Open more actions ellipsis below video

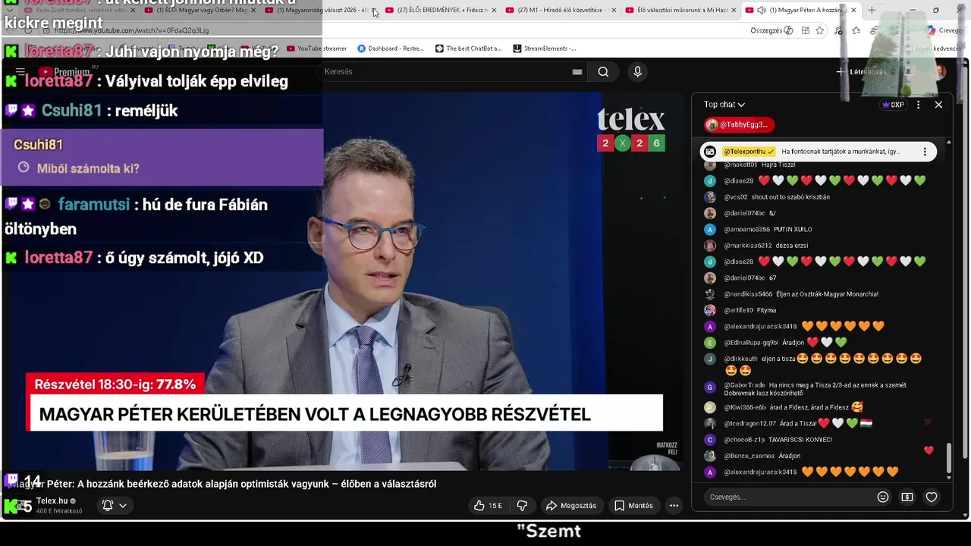click(x=674, y=505)
